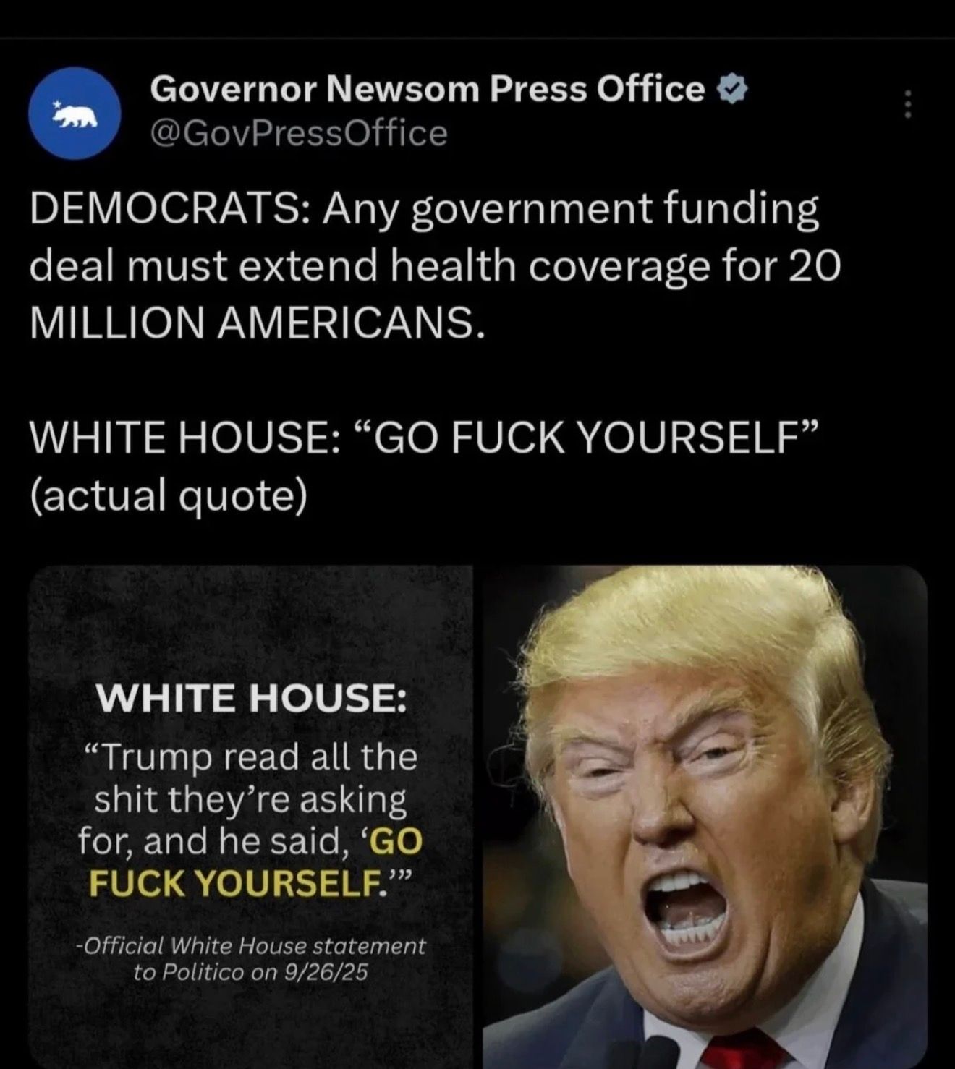Open the three-dot more options menu

click(908, 106)
